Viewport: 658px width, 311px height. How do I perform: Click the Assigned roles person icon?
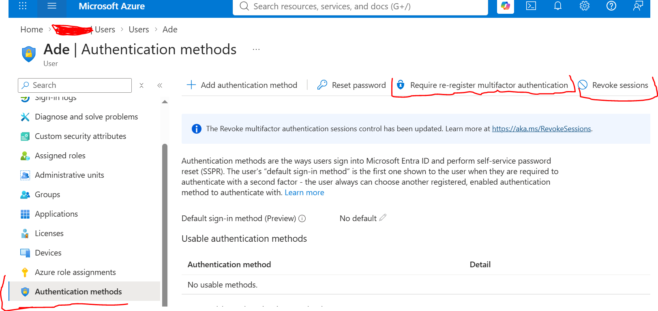[25, 156]
